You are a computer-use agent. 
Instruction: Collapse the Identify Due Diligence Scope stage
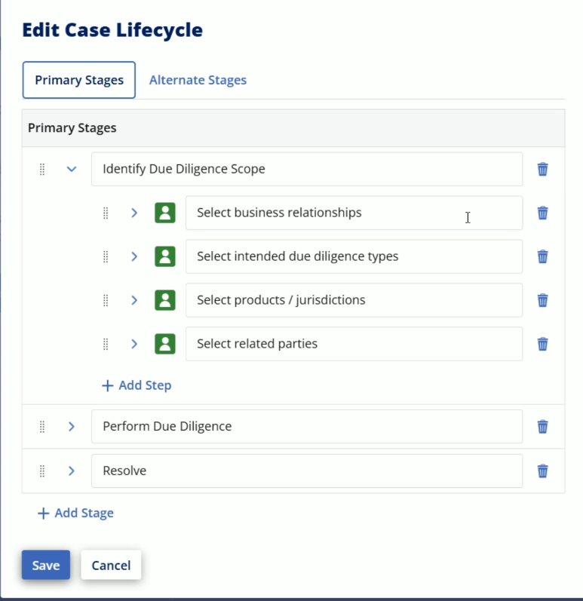(x=72, y=169)
